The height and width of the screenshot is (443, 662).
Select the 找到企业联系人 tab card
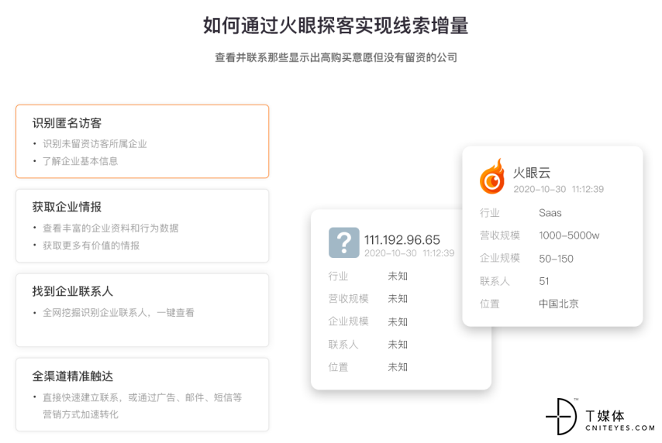point(143,310)
